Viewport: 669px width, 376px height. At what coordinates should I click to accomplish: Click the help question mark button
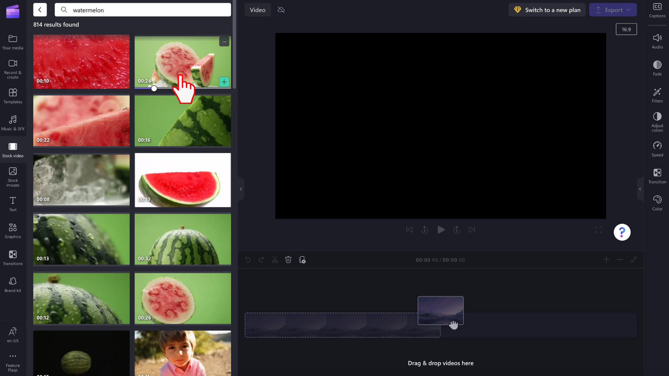pos(622,232)
